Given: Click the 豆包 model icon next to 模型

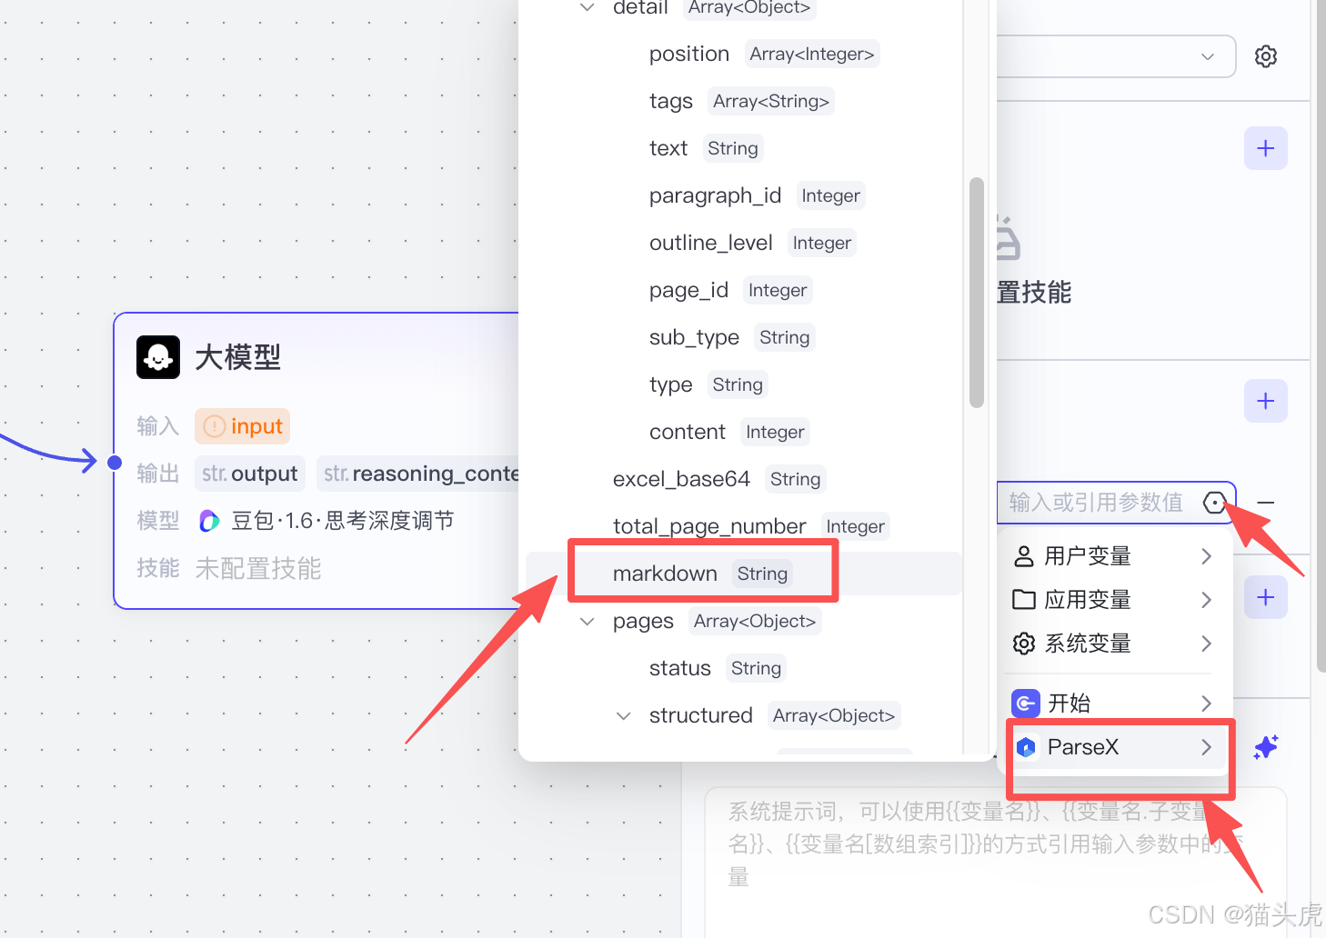Looking at the screenshot, I should click(x=208, y=520).
